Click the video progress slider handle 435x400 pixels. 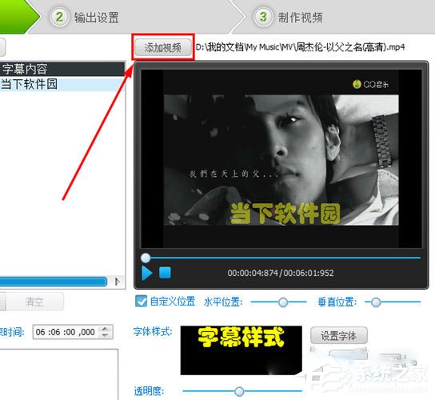[x=146, y=258]
